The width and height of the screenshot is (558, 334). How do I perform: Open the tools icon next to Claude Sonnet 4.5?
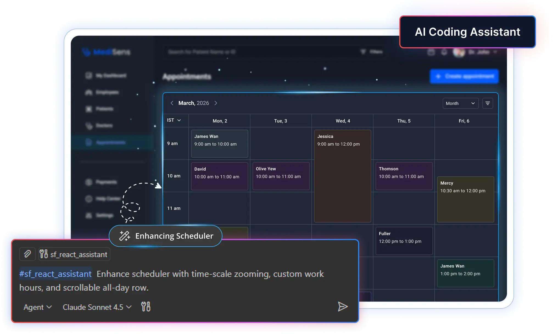point(146,307)
